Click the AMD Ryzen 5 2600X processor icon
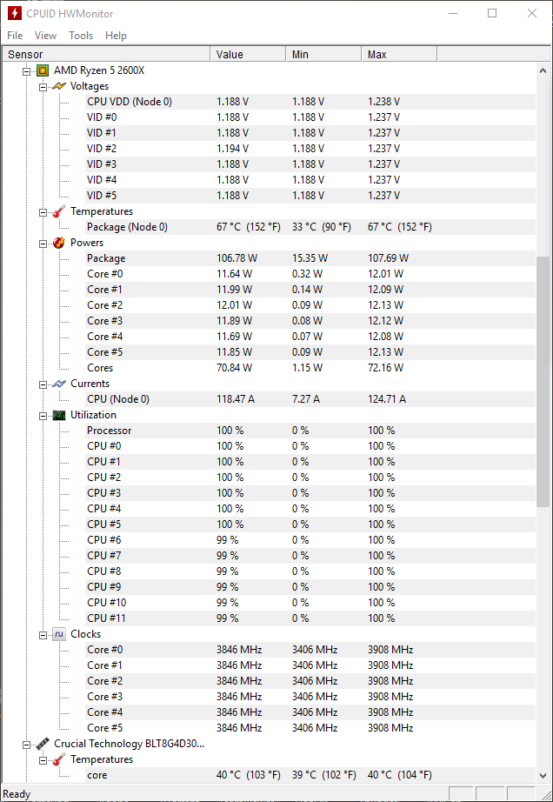The height and width of the screenshot is (802, 553). pos(42,70)
